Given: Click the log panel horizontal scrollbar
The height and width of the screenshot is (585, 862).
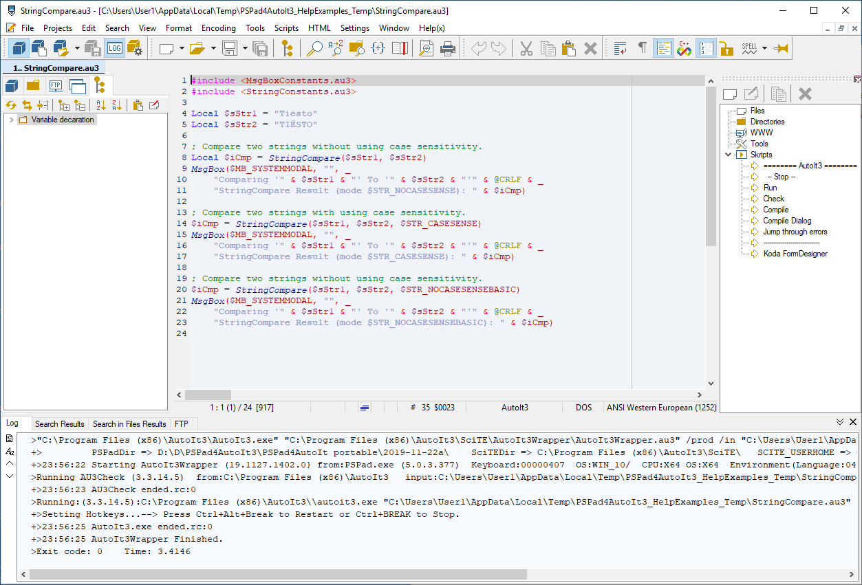Looking at the screenshot, I should click(x=278, y=574).
